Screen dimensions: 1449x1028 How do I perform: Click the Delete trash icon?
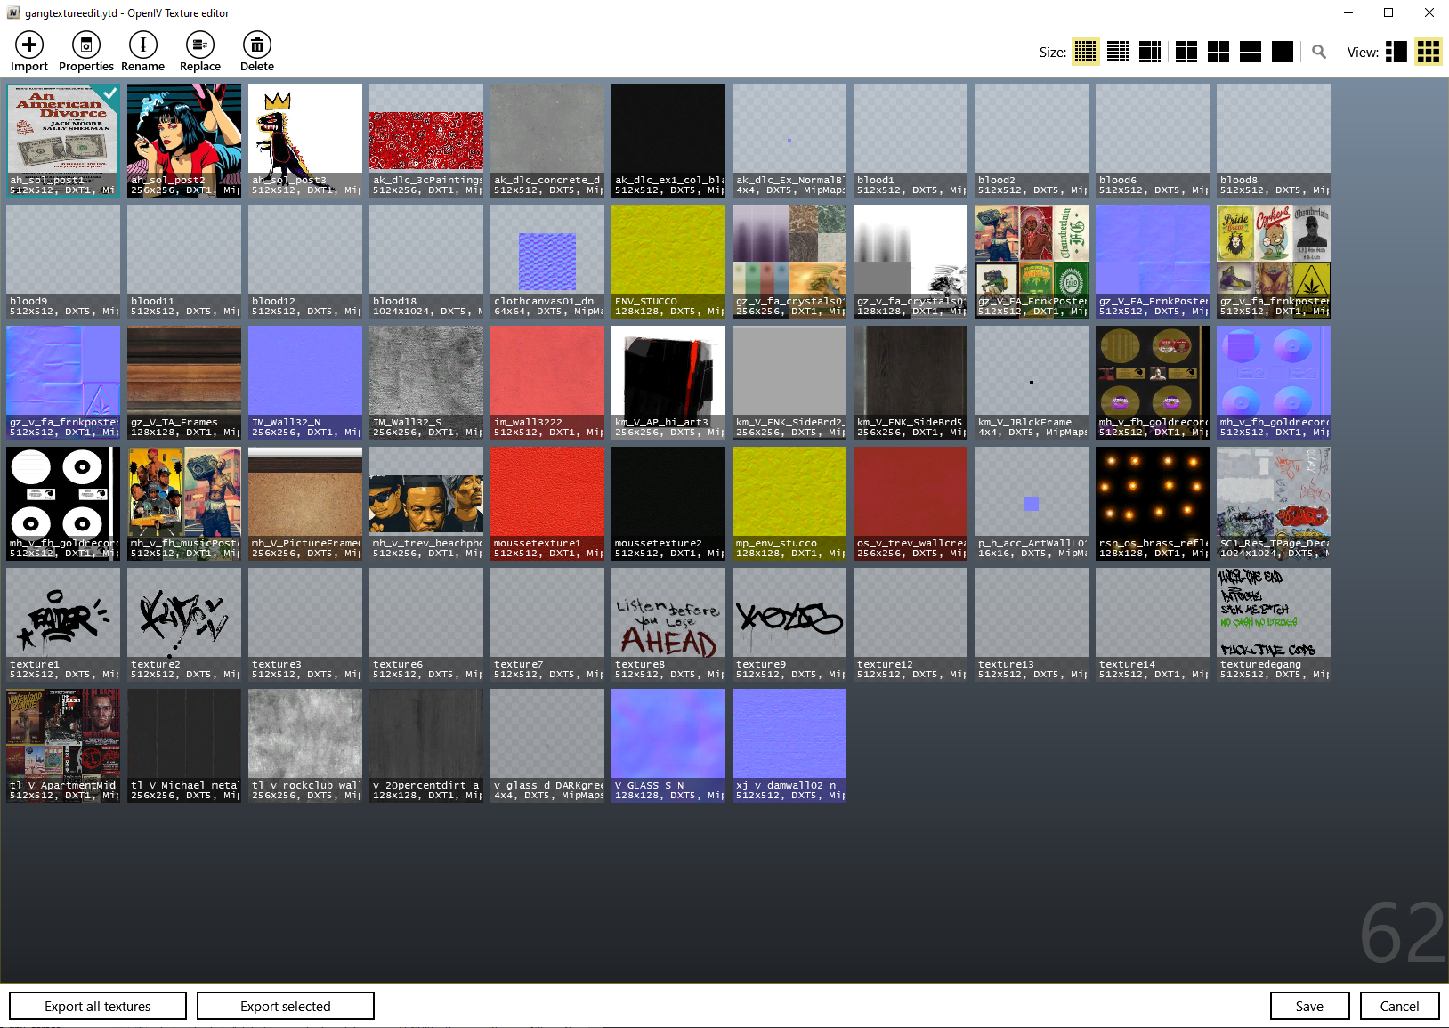256,45
